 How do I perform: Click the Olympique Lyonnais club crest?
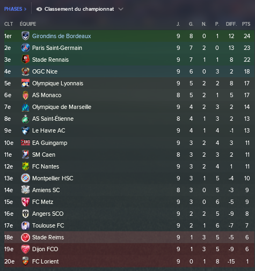[25, 83]
